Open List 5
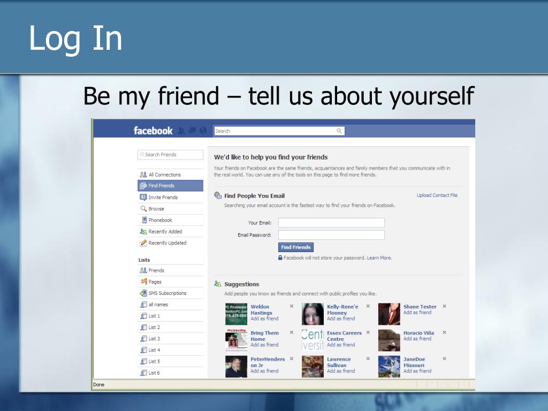Image resolution: width=548 pixels, height=411 pixels. (x=170, y=361)
